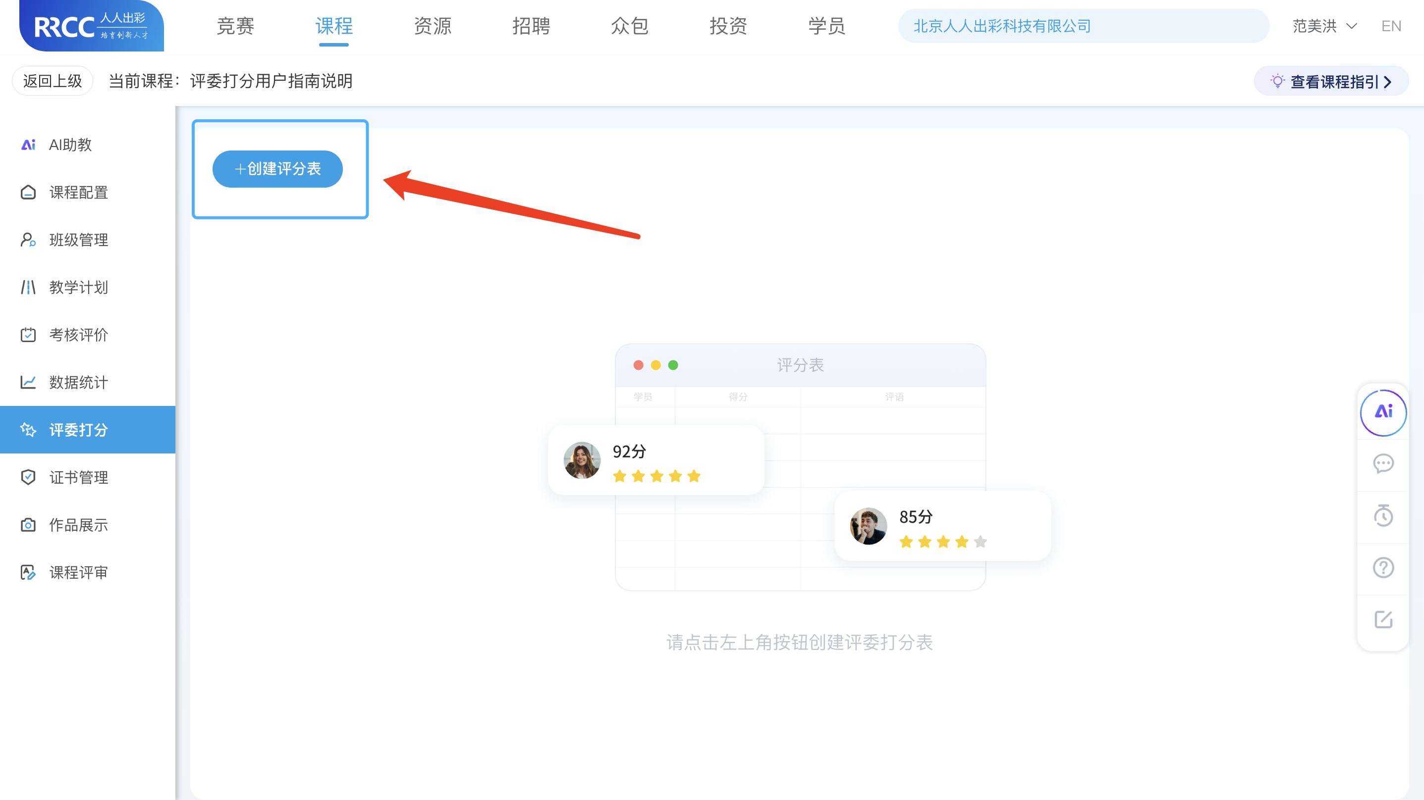Click the 教学计划 sidebar icon
The width and height of the screenshot is (1424, 800).
(28, 287)
